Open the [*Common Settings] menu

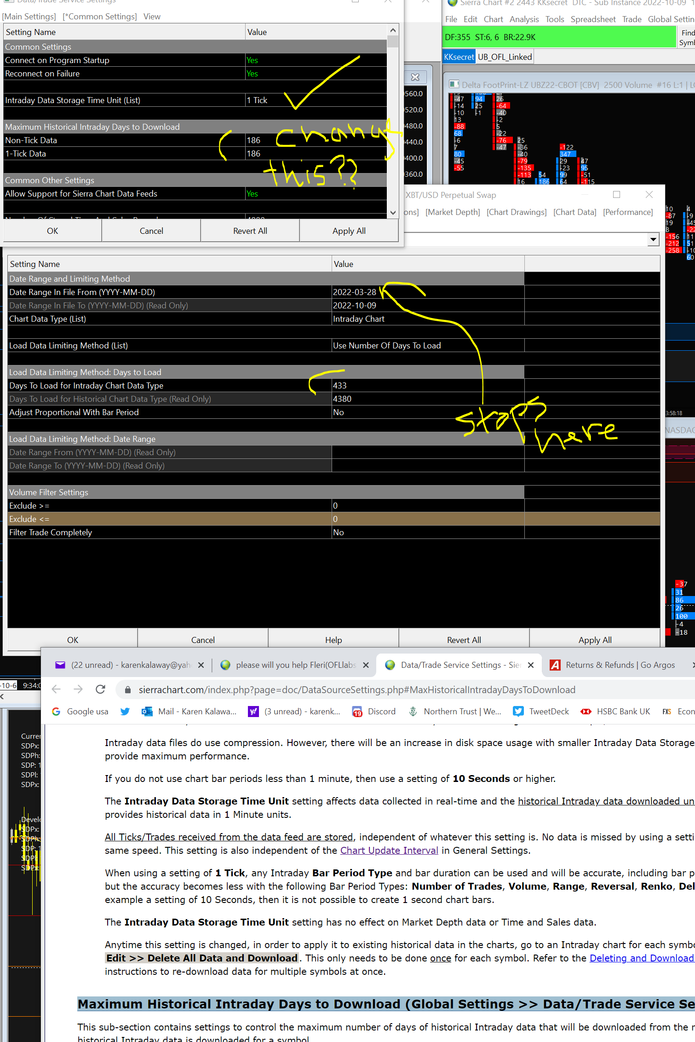[x=100, y=17]
